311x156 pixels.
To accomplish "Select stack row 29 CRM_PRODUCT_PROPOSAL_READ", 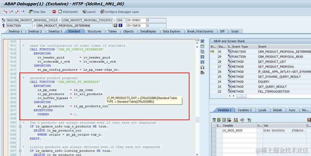I will pos(261,57).
